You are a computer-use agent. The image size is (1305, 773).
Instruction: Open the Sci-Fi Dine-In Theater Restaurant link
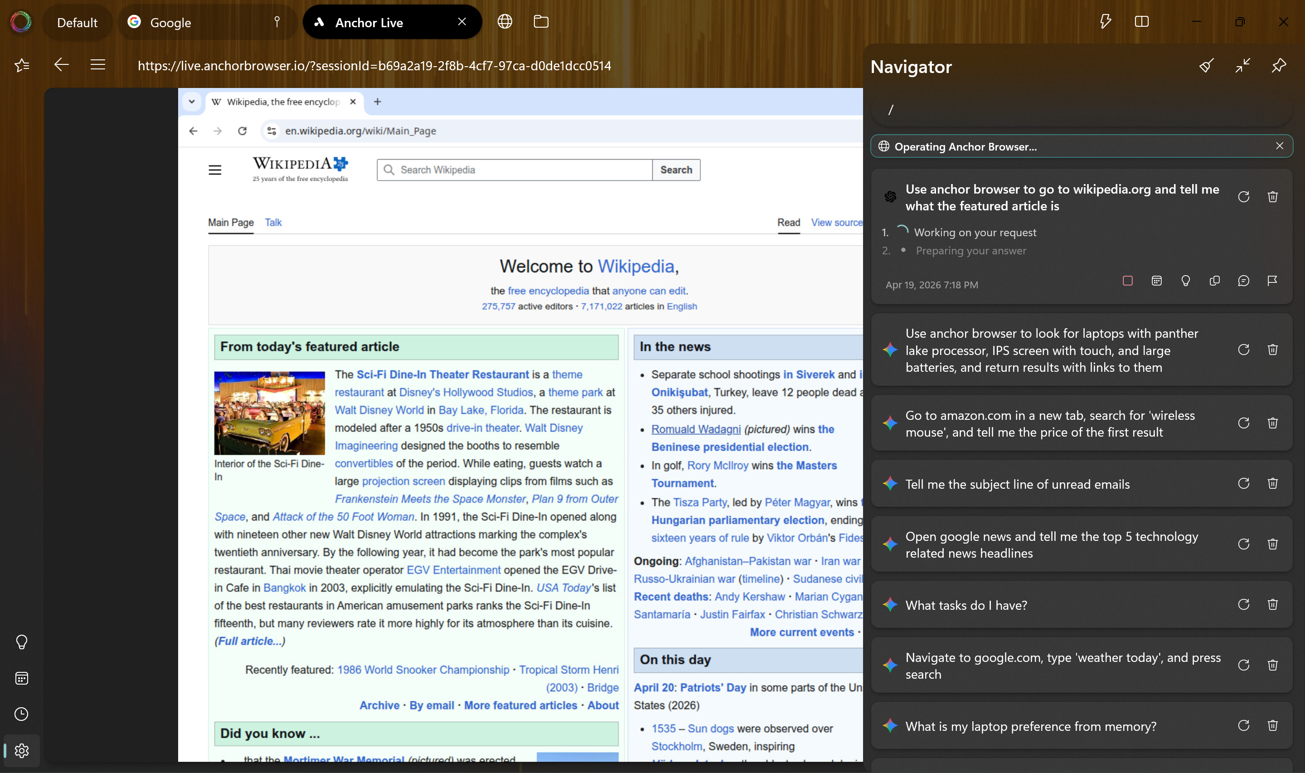pos(443,374)
